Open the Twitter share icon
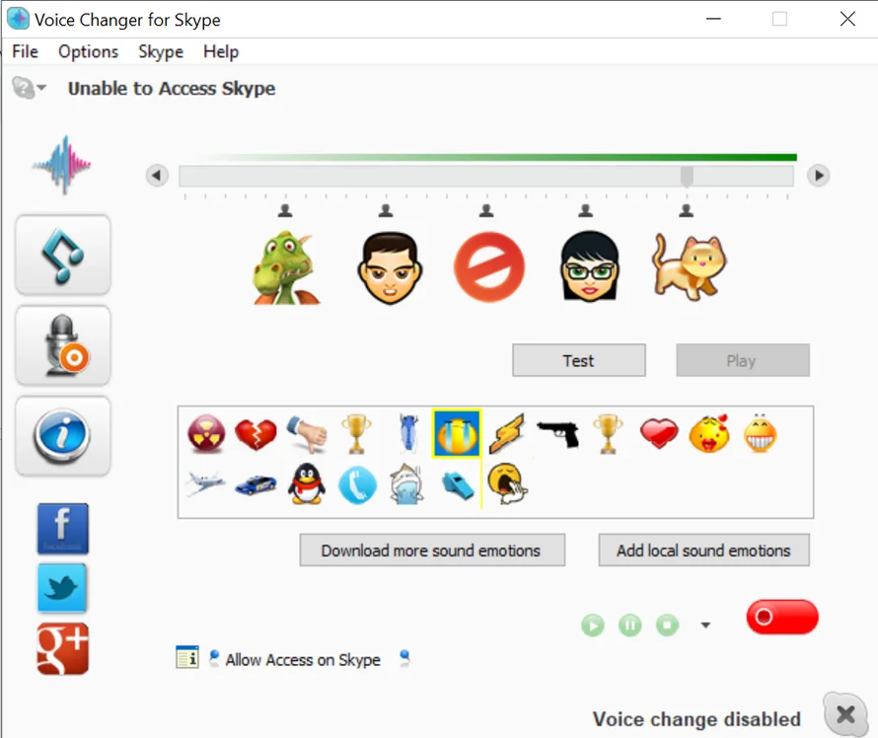The width and height of the screenshot is (878, 738). (x=62, y=588)
